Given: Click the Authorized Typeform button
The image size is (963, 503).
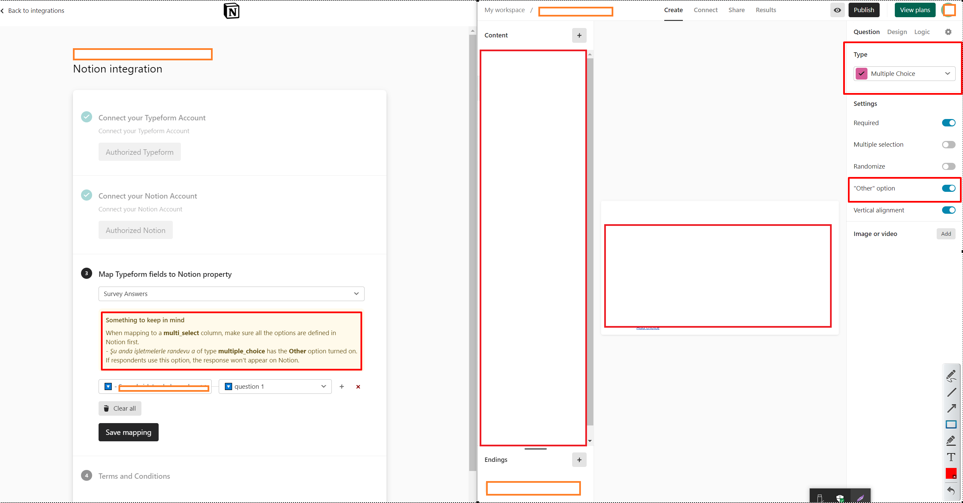Looking at the screenshot, I should point(139,152).
